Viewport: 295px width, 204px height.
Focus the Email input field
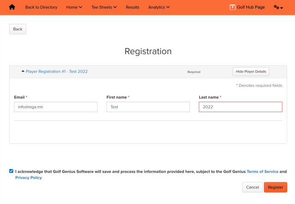[56, 107]
